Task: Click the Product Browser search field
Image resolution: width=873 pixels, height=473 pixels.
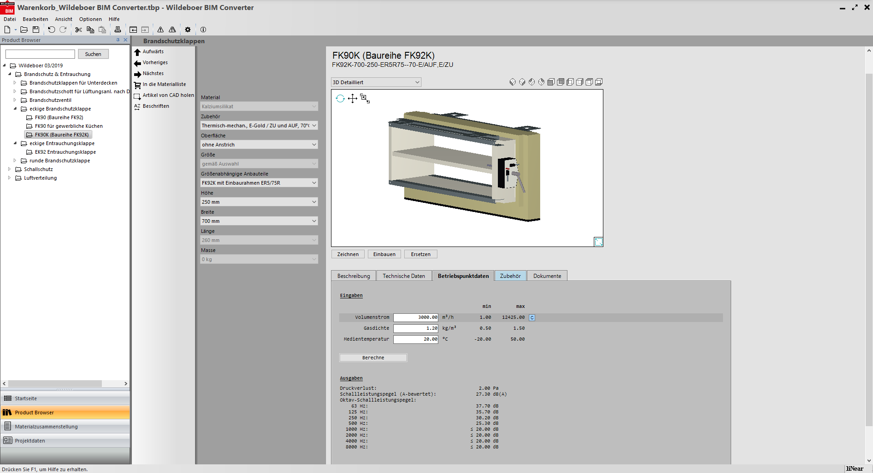Action: tap(40, 54)
